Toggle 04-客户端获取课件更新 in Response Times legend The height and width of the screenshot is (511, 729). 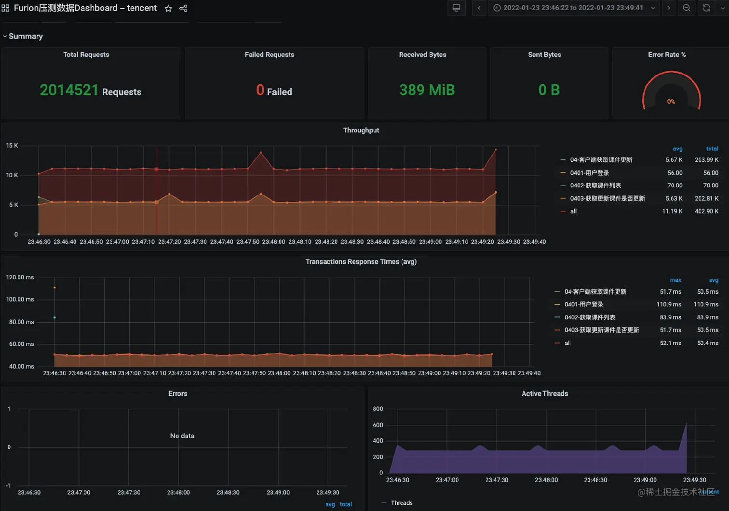coord(595,292)
